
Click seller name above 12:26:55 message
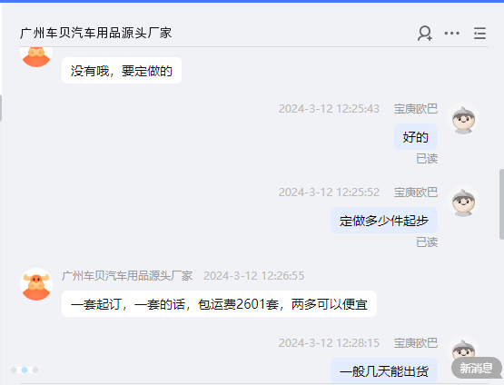click(127, 276)
